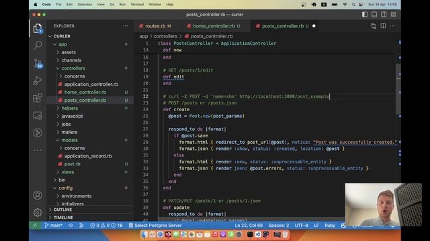The image size is (430, 241).
Task: Toggle secondary sidebar layout icon in title bar
Action: [x=384, y=15]
